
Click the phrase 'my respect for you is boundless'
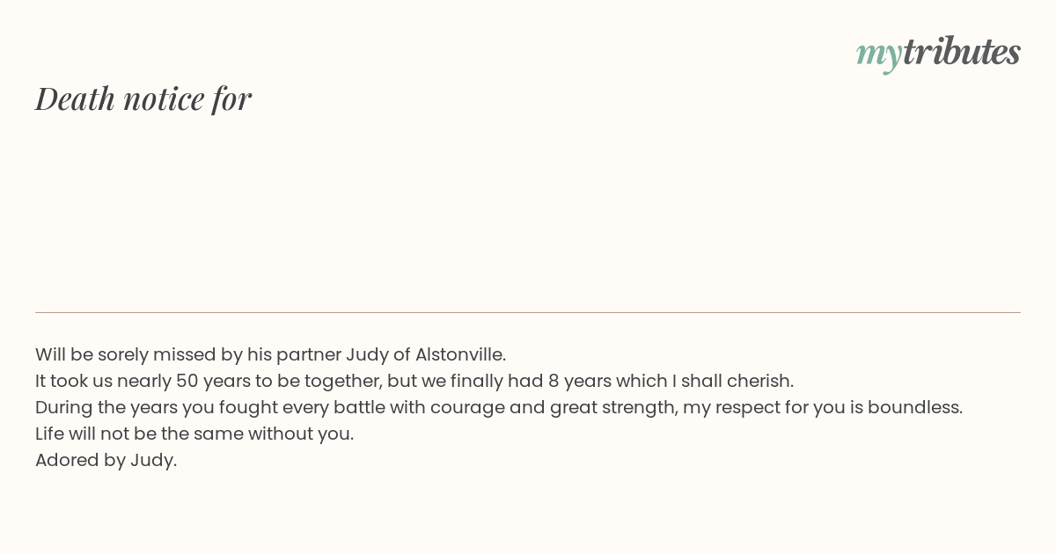coord(822,407)
